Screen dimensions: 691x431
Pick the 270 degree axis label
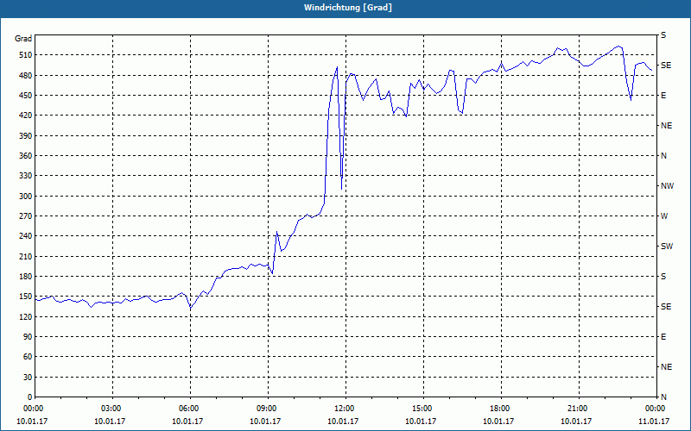coord(25,216)
